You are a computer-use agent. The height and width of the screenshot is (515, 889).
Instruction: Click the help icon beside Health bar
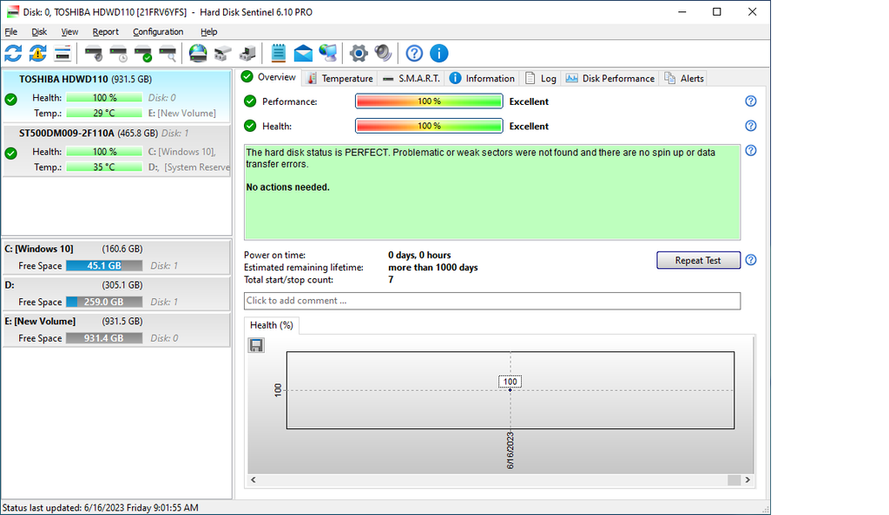click(751, 127)
